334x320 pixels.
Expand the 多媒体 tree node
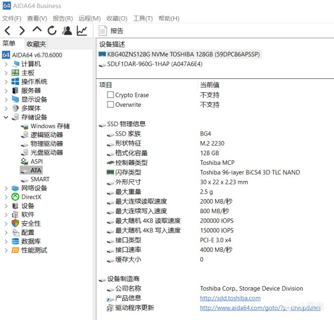click(6, 108)
